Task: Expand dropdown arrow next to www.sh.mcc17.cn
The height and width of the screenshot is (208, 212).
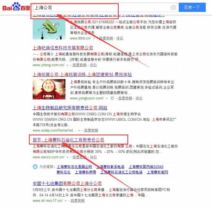Action: (65, 201)
